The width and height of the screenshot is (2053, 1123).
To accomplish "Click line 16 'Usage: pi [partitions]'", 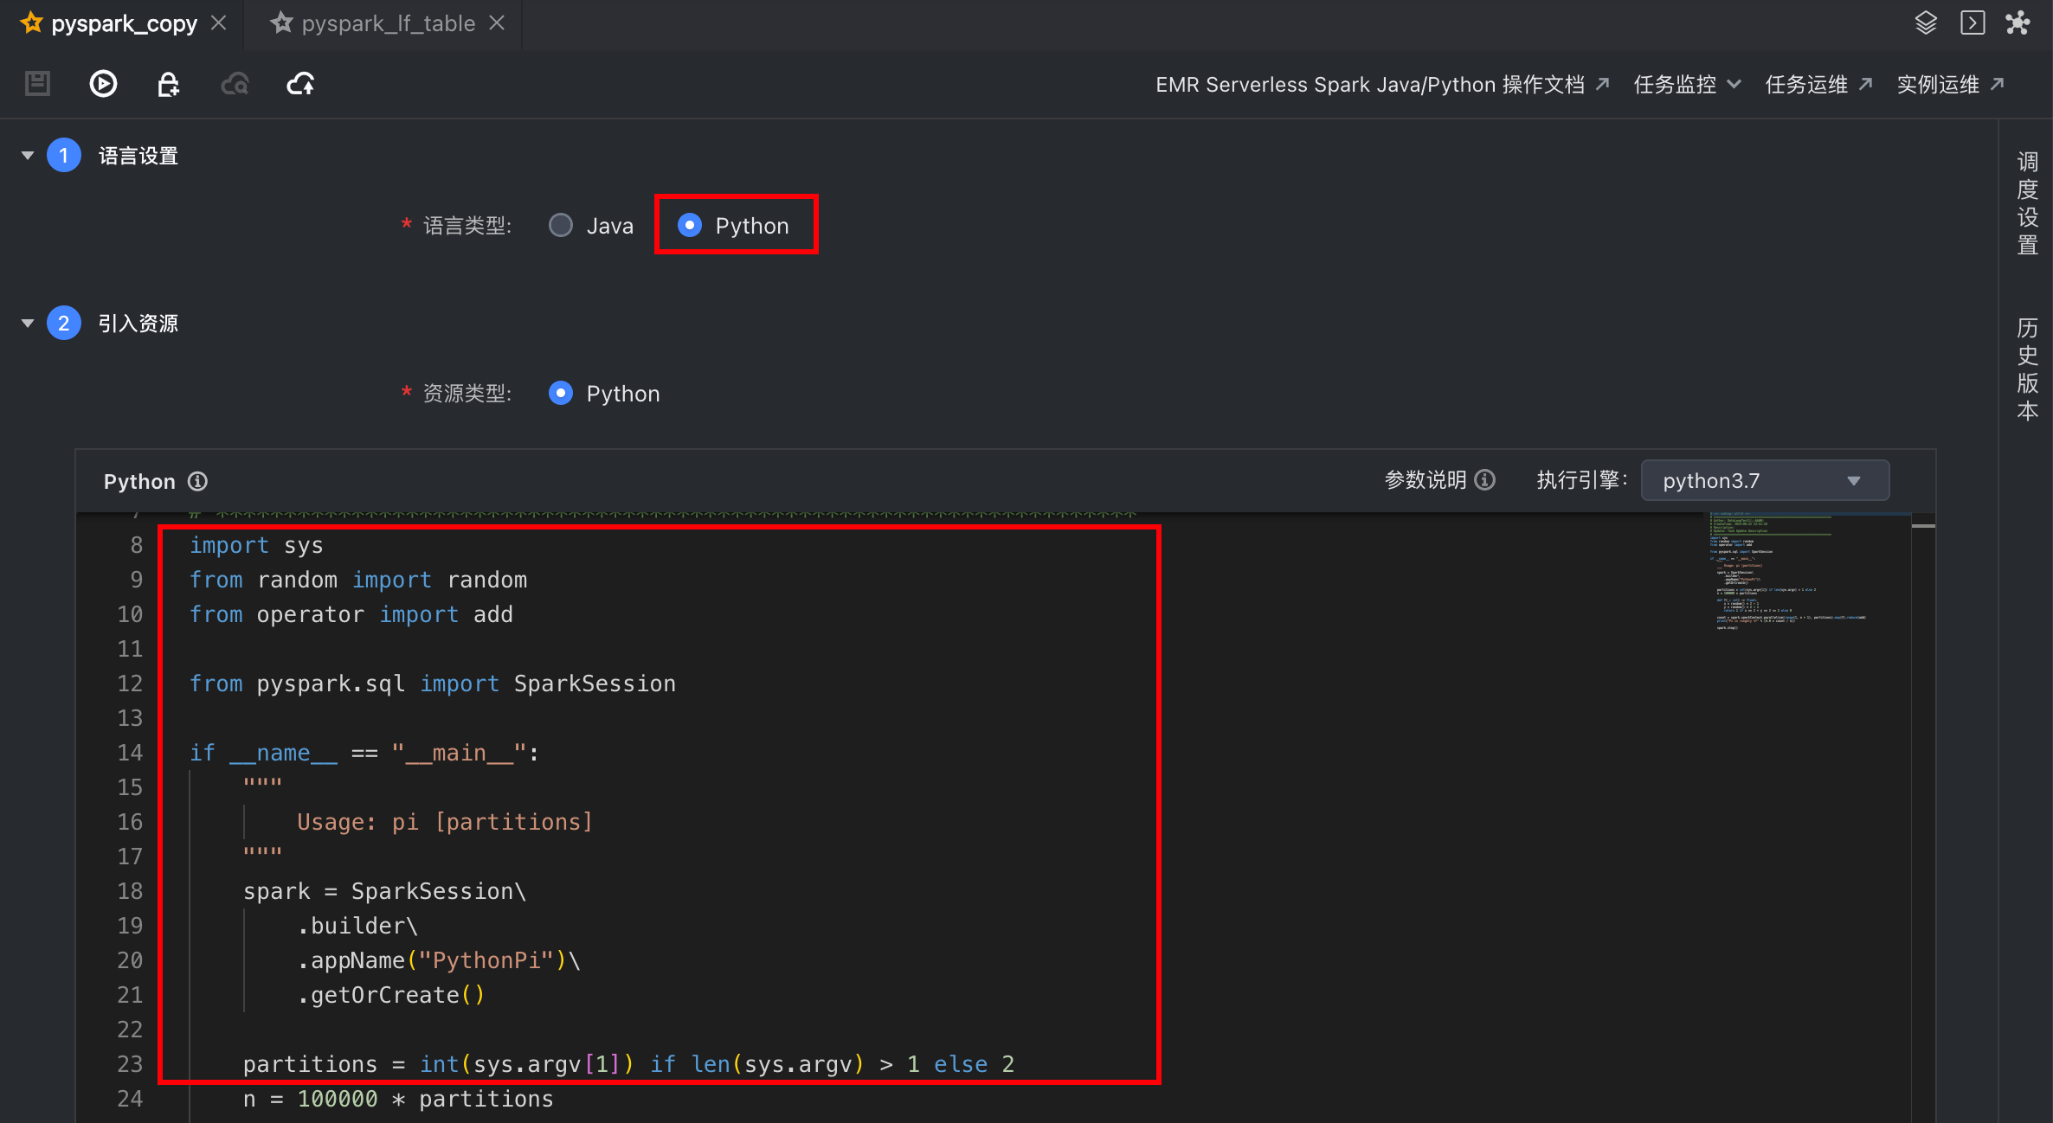I will pos(445,822).
